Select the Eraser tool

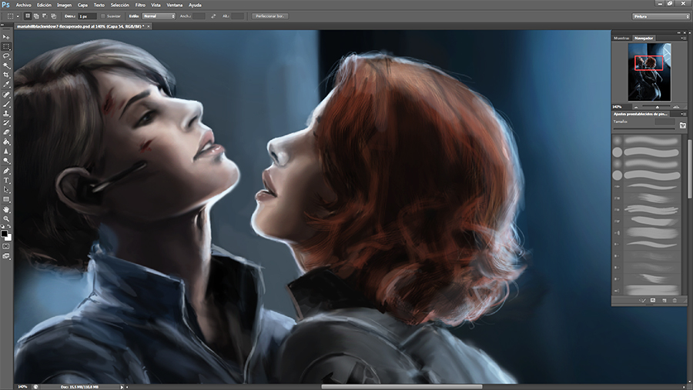pos(6,132)
